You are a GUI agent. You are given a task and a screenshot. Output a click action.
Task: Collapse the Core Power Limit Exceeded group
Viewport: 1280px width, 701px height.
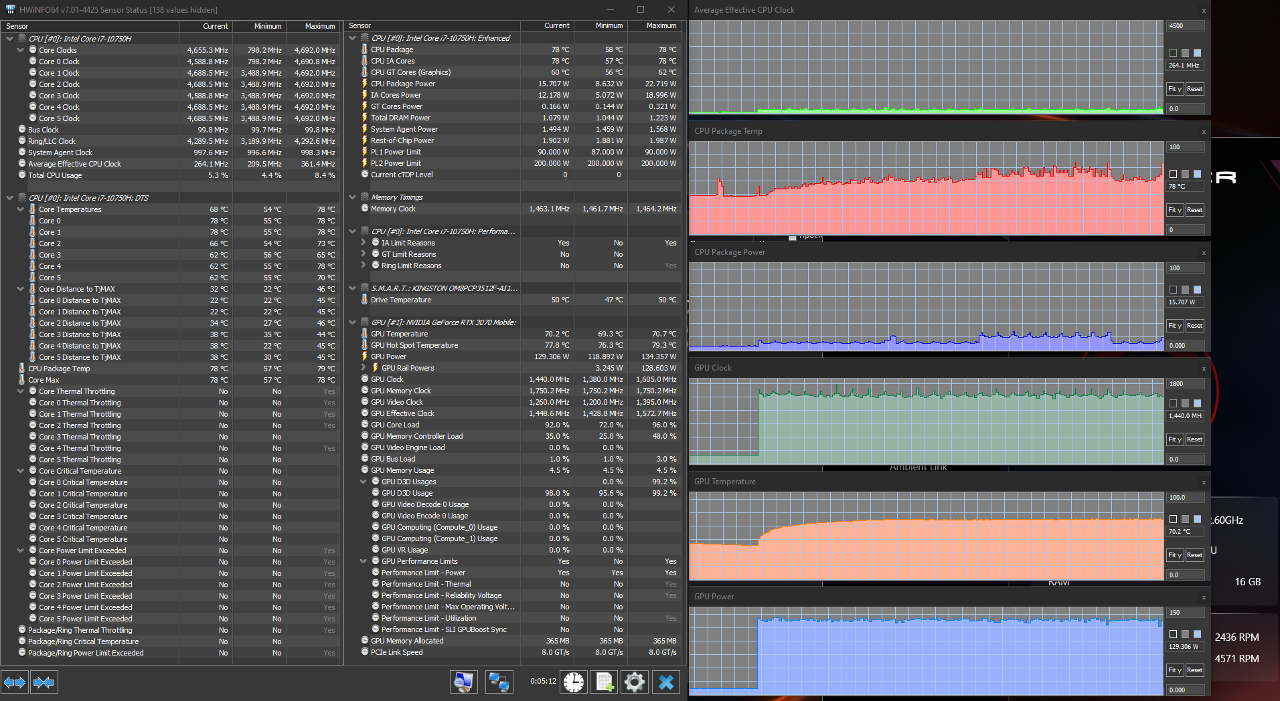click(21, 550)
